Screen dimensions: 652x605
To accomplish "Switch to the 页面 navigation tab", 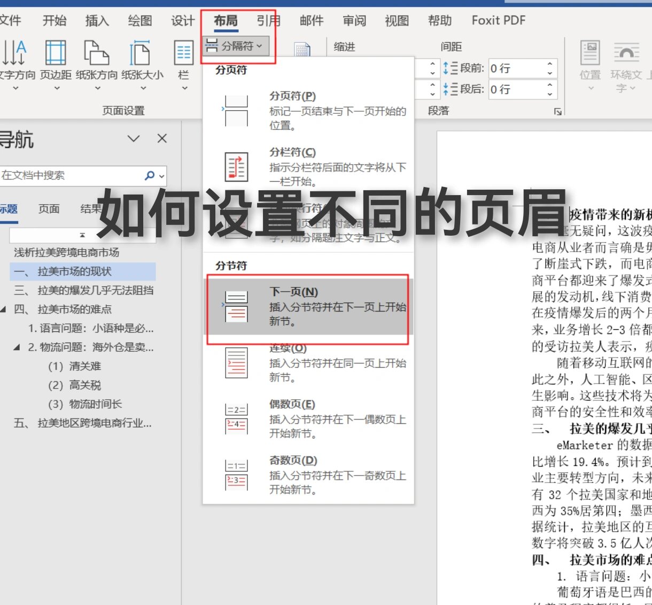I will pyautogui.click(x=49, y=209).
